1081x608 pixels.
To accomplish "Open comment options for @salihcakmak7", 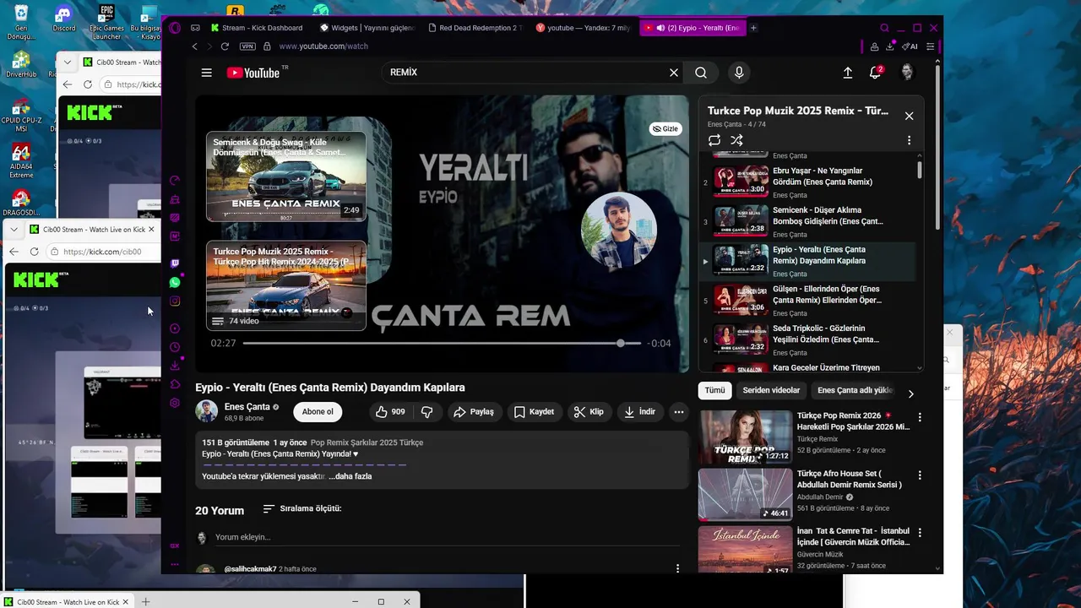I will (x=677, y=569).
